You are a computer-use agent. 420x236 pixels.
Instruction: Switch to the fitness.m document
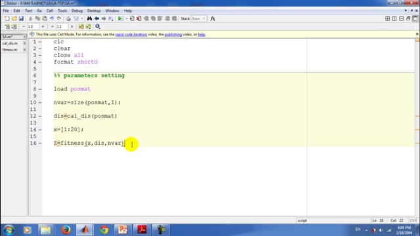(10, 50)
